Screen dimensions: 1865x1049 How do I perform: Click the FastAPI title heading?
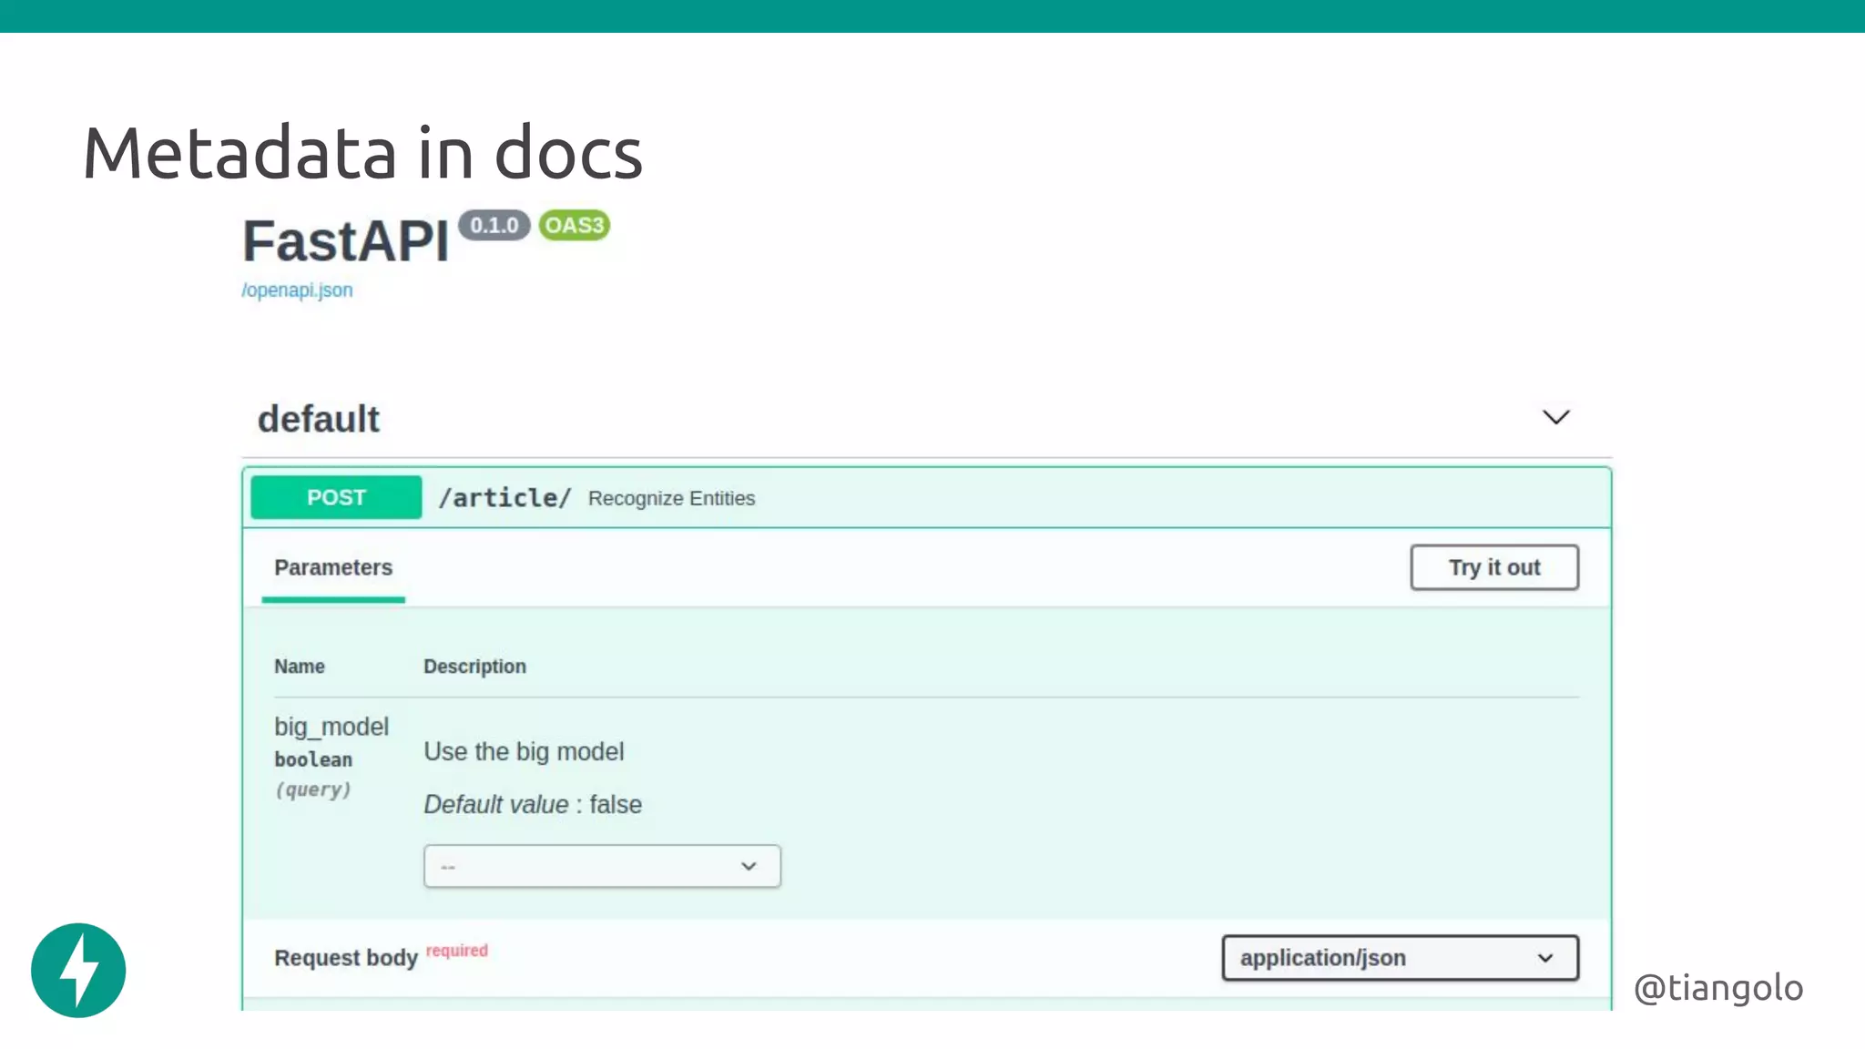point(346,241)
